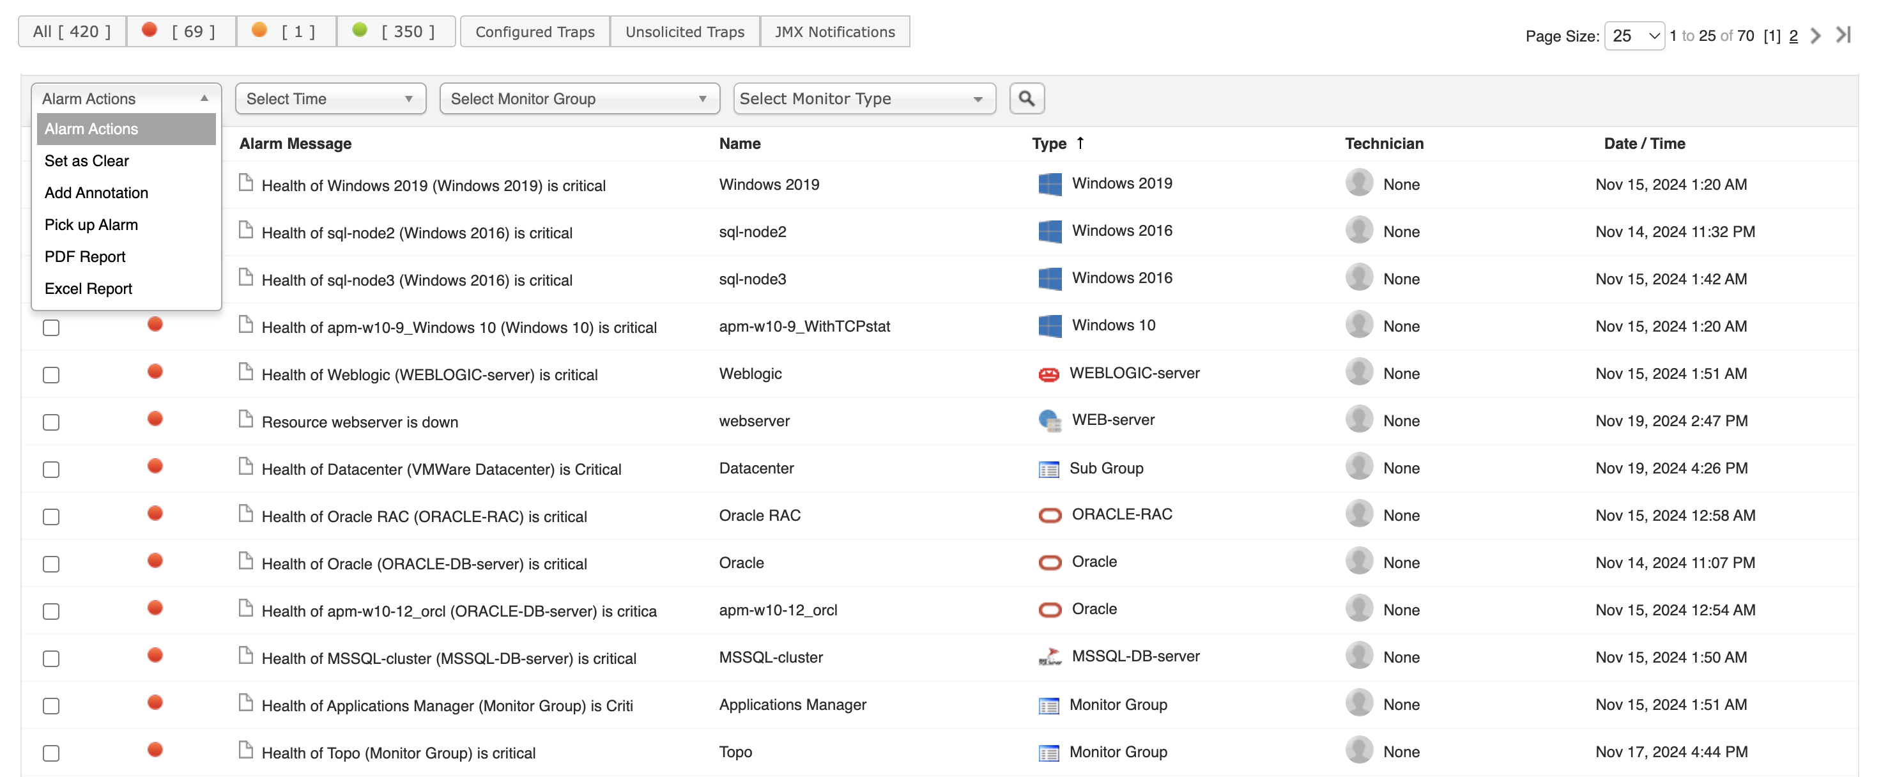
Task: Click the MSSQL-DB-server type icon
Action: click(x=1050, y=656)
